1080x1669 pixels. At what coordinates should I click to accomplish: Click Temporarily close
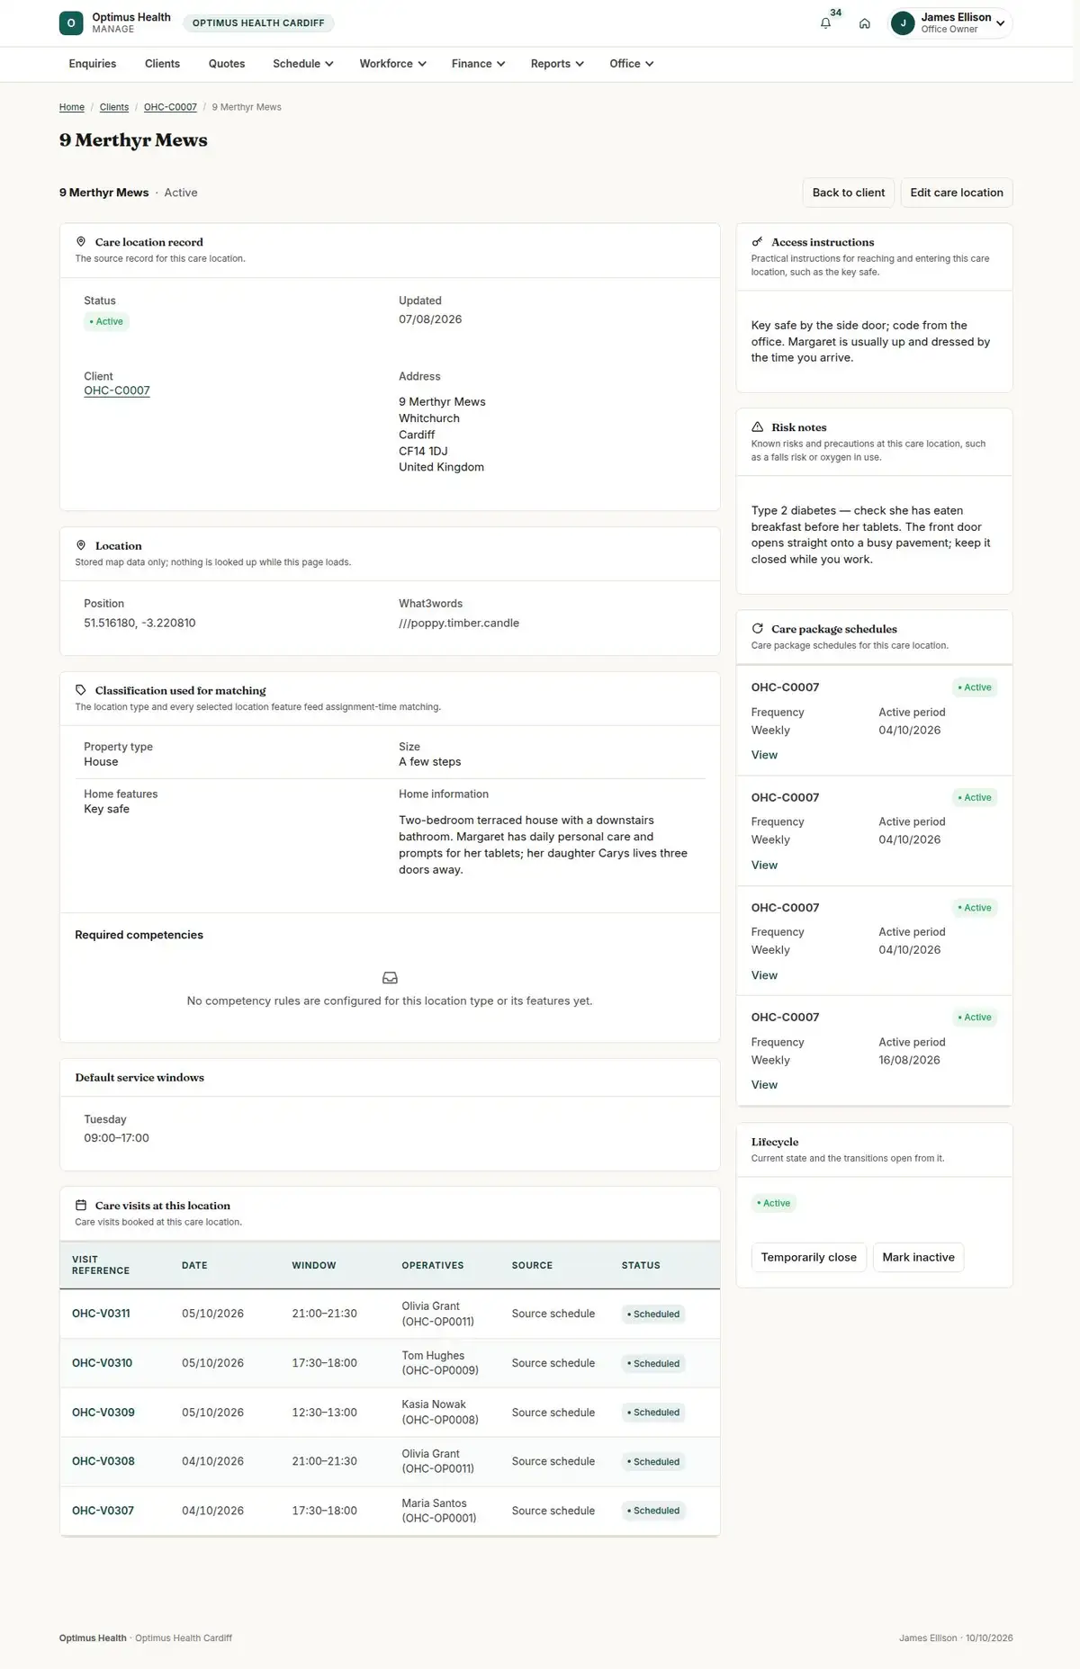tap(809, 1257)
